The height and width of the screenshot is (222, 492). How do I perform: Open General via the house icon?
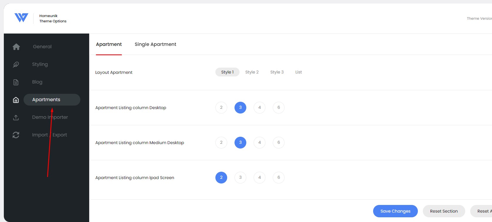pyautogui.click(x=16, y=47)
